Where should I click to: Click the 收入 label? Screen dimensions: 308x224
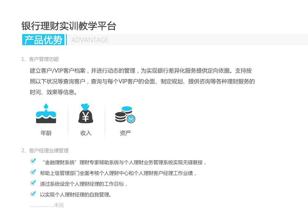pyautogui.click(x=86, y=133)
